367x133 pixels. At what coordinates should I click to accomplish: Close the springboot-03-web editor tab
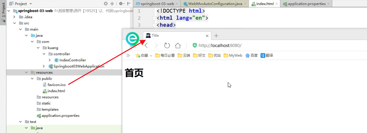pos(177,4)
